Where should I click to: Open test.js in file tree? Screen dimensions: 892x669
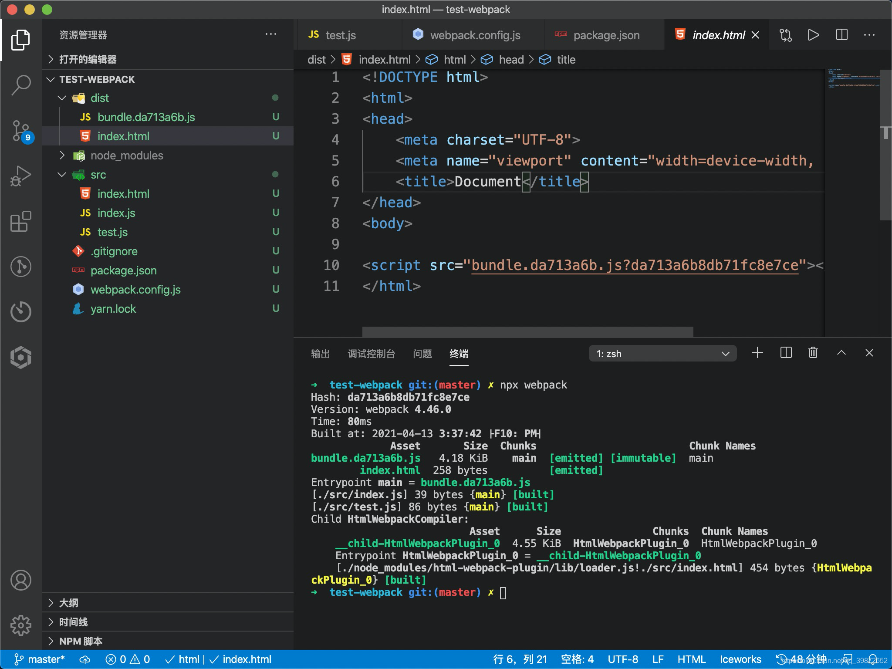168,232
